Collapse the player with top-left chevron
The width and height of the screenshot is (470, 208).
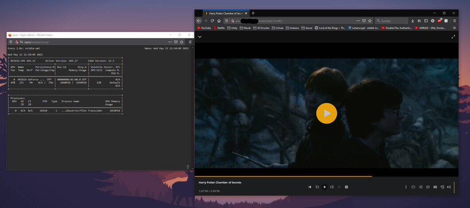click(x=200, y=37)
